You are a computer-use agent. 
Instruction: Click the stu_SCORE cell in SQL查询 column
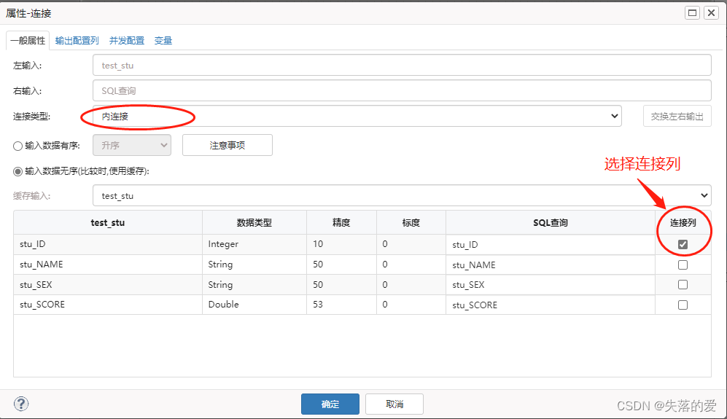click(551, 305)
